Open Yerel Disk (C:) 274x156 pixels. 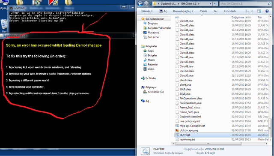pyautogui.click(x=155, y=92)
